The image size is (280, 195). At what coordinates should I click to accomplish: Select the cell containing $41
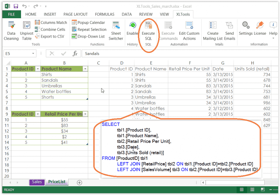click(64, 142)
